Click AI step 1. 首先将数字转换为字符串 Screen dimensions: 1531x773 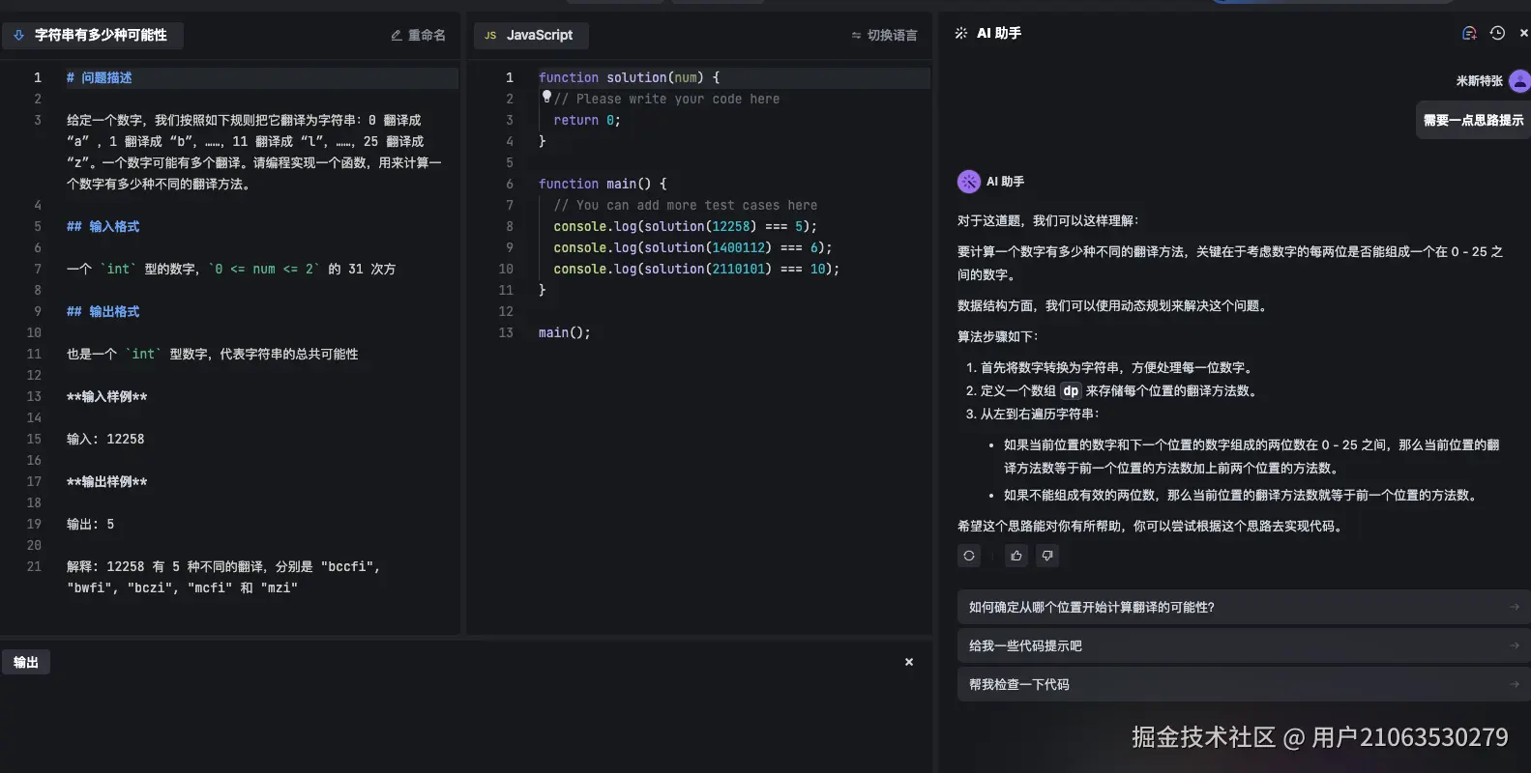(1110, 367)
